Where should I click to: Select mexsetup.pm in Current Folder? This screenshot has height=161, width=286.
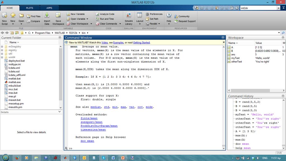point(16,103)
